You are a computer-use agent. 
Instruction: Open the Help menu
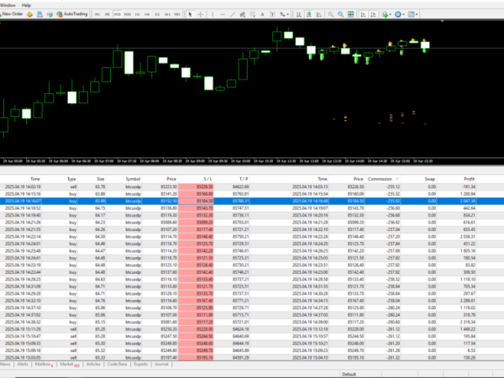(26, 5)
